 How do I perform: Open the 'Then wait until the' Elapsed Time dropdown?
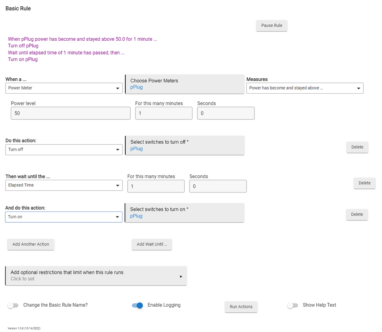64,185
